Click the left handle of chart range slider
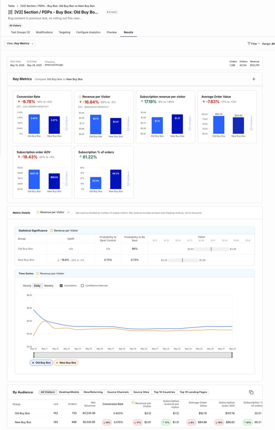Image resolution: width=275 pixels, height=430 pixels. coord(34,355)
